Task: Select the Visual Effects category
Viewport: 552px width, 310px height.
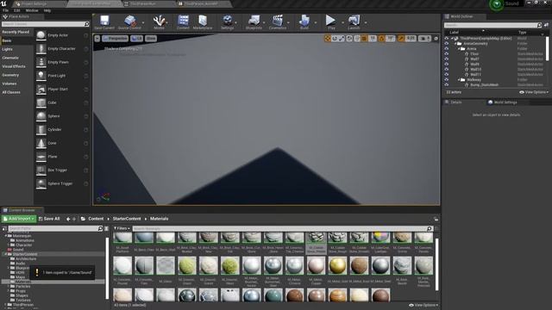Action: [14, 66]
